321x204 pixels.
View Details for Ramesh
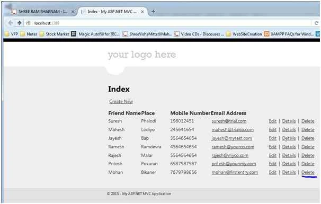pos(289,147)
